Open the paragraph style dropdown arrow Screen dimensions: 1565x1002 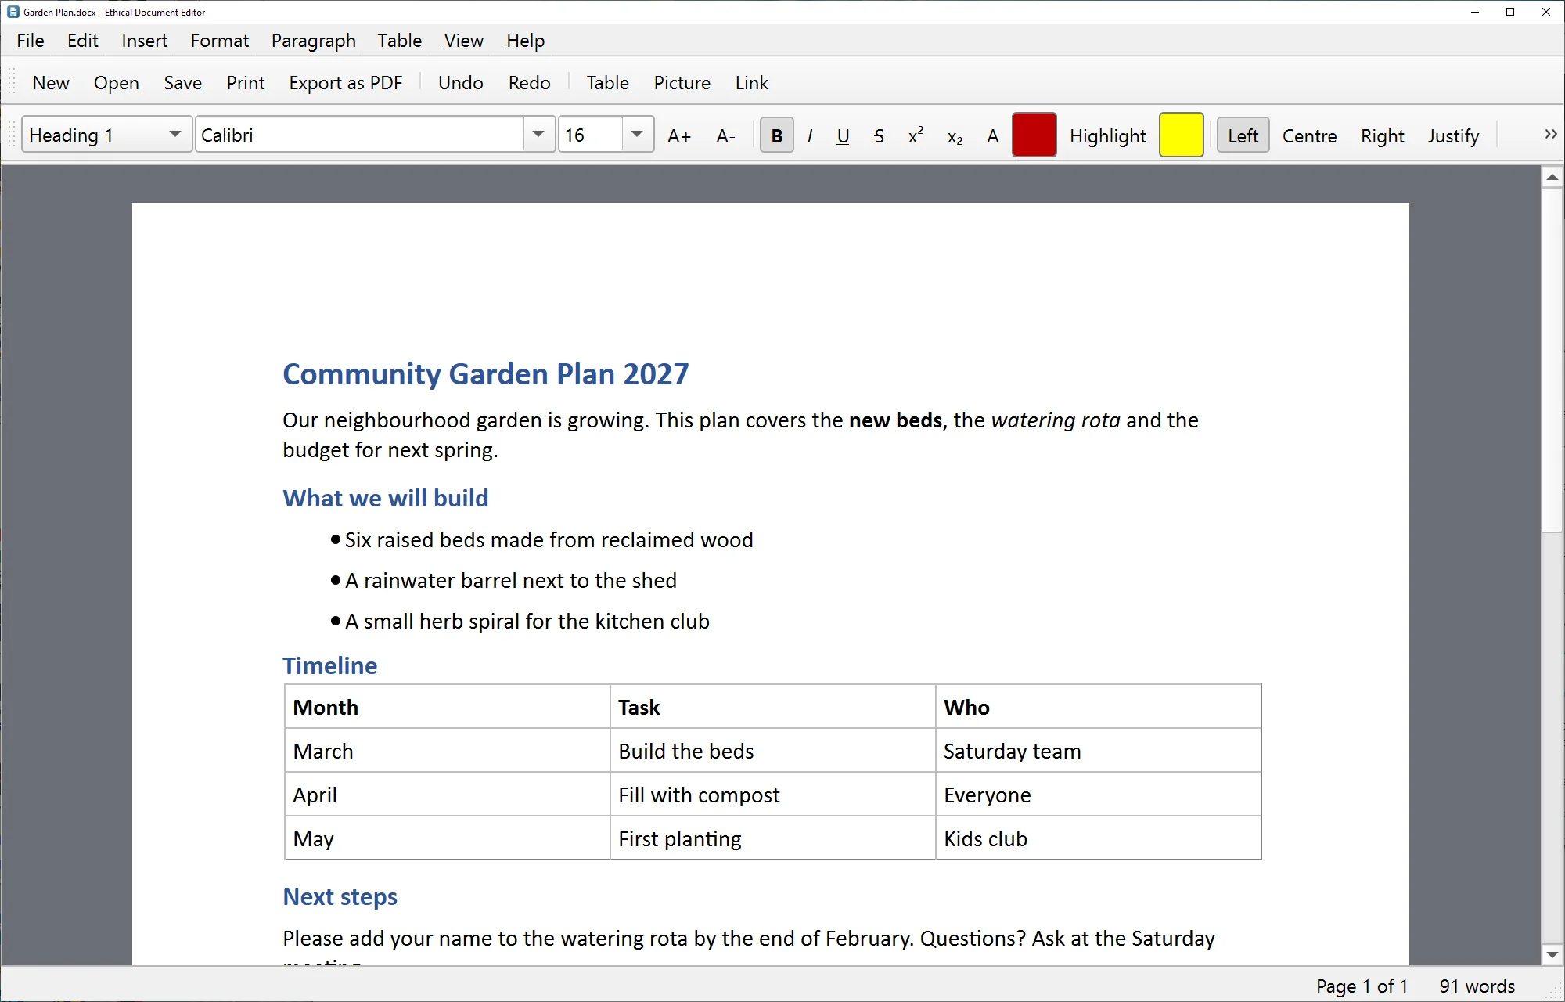coord(175,135)
